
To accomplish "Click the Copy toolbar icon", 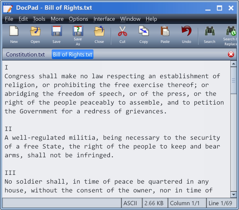I will tap(144, 31).
